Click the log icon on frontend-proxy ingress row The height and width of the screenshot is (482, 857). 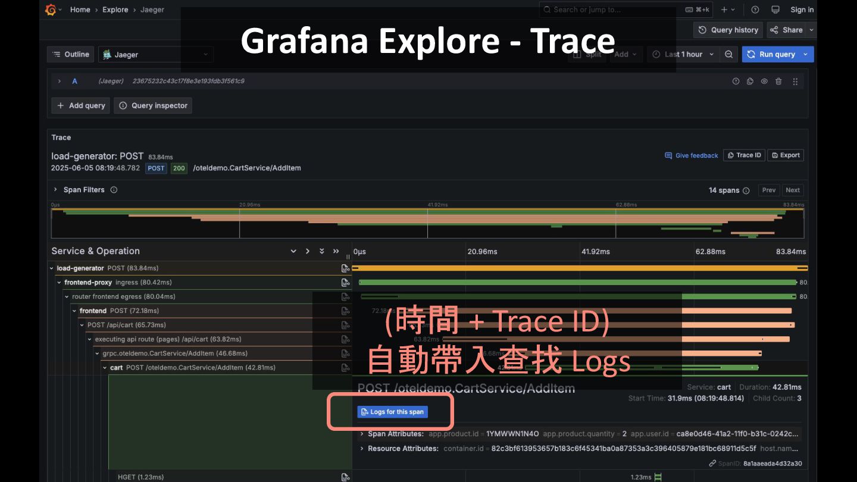point(345,283)
